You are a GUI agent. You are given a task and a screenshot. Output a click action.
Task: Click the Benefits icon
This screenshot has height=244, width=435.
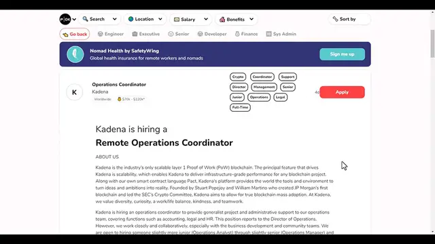pyautogui.click(x=222, y=20)
